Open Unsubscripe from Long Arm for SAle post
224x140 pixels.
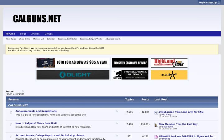pyautogui.click(x=181, y=112)
